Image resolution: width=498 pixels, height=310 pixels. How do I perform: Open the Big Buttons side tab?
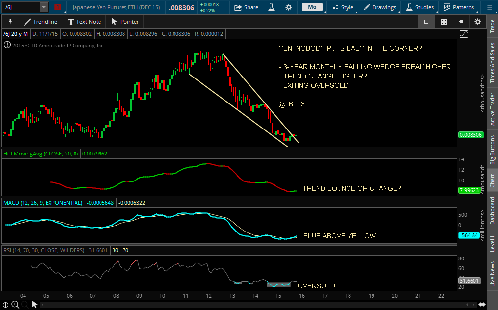pos(492,150)
